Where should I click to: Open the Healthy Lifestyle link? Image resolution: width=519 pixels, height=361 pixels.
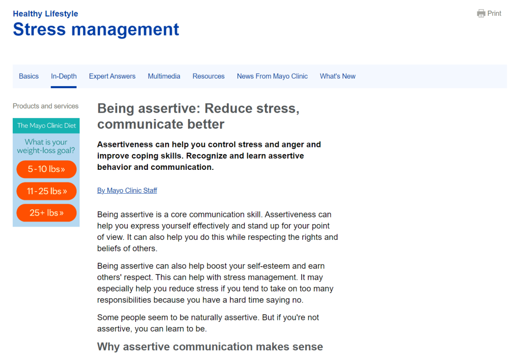pos(45,14)
